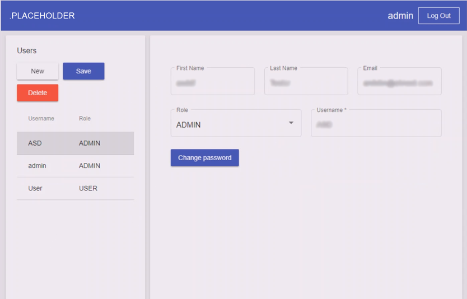Click the Users panel heading

tap(27, 50)
